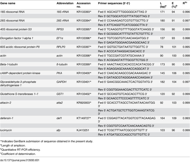Click the R² column header
This screenshot has width=190, height=162.
pos(185,3)
